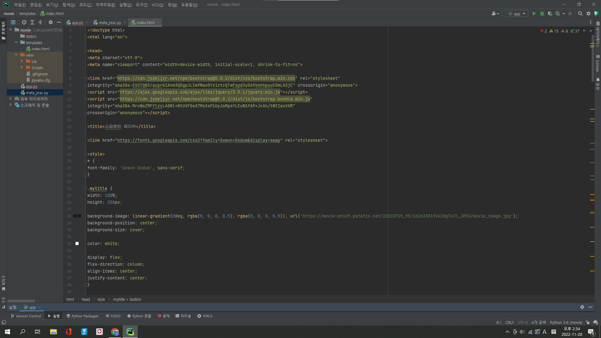Open File Explorer from the taskbar
This screenshot has height=338, width=601.
point(54,332)
